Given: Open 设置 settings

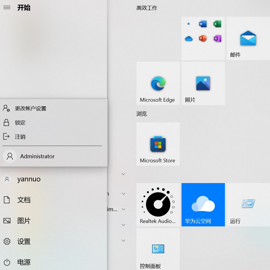Looking at the screenshot, I should [53, 241].
